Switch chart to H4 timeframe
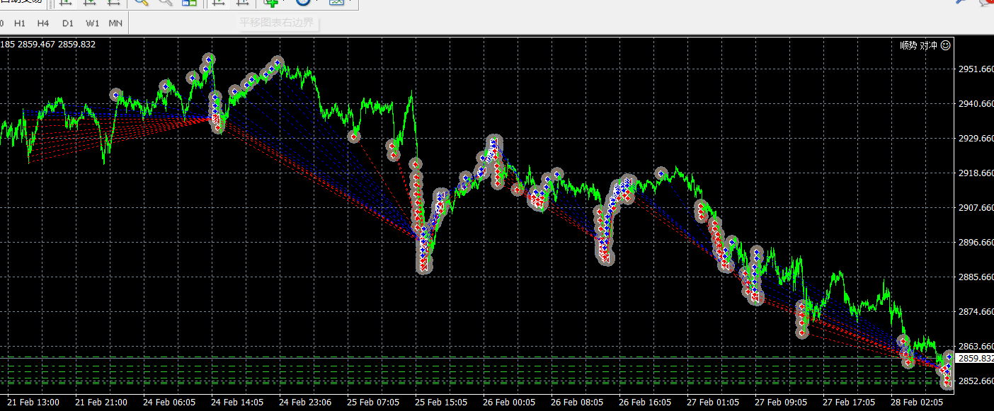The image size is (994, 411). pyautogui.click(x=43, y=23)
